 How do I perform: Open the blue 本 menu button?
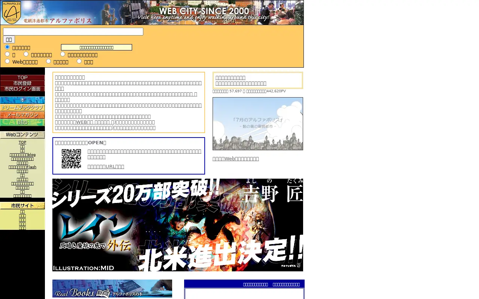(x=22, y=100)
